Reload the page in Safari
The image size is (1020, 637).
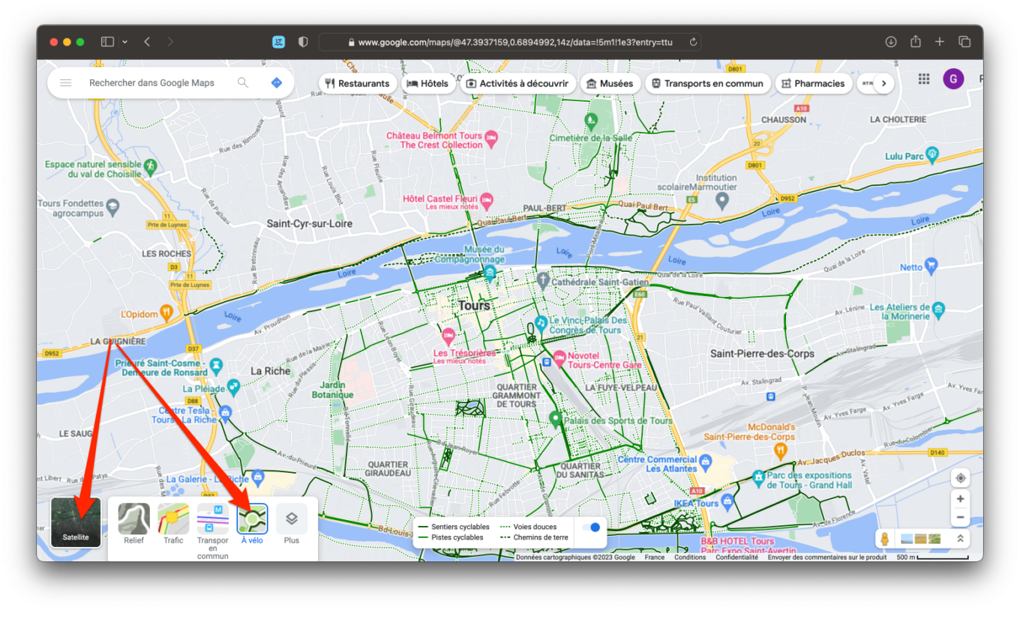point(694,42)
